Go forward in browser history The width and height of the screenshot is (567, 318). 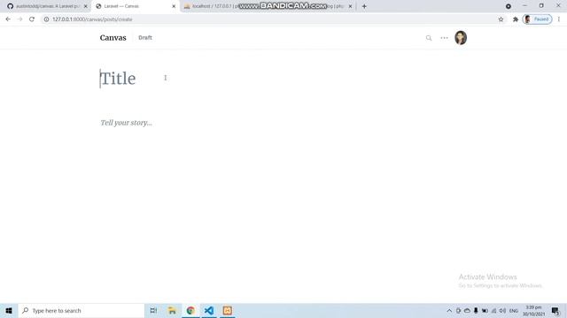point(19,19)
